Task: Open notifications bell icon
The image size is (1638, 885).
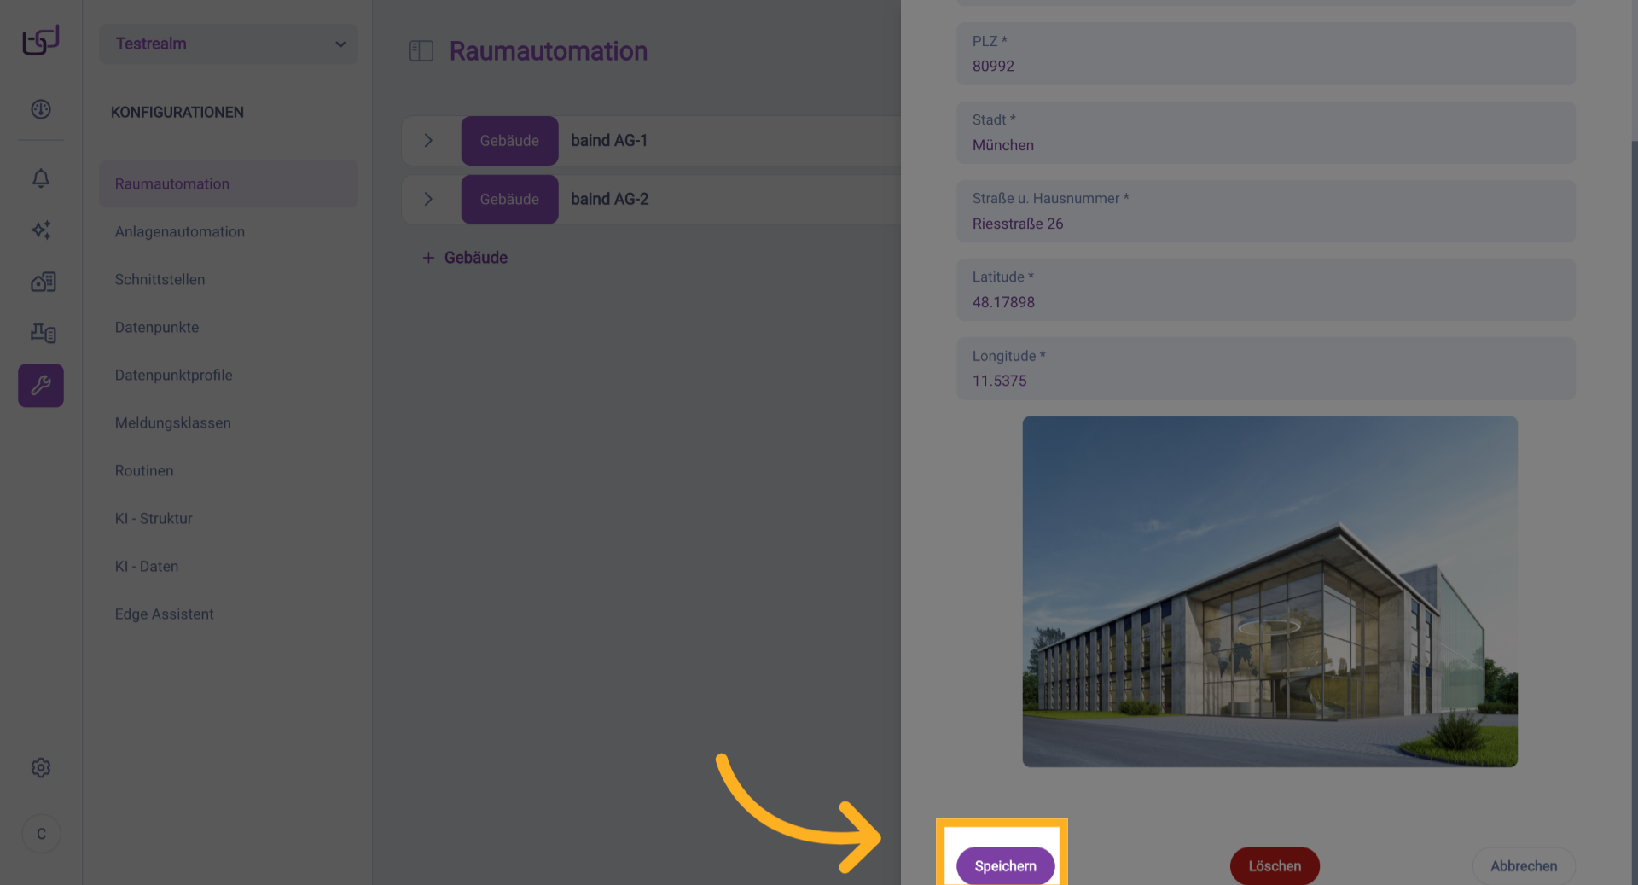Action: [x=41, y=178]
